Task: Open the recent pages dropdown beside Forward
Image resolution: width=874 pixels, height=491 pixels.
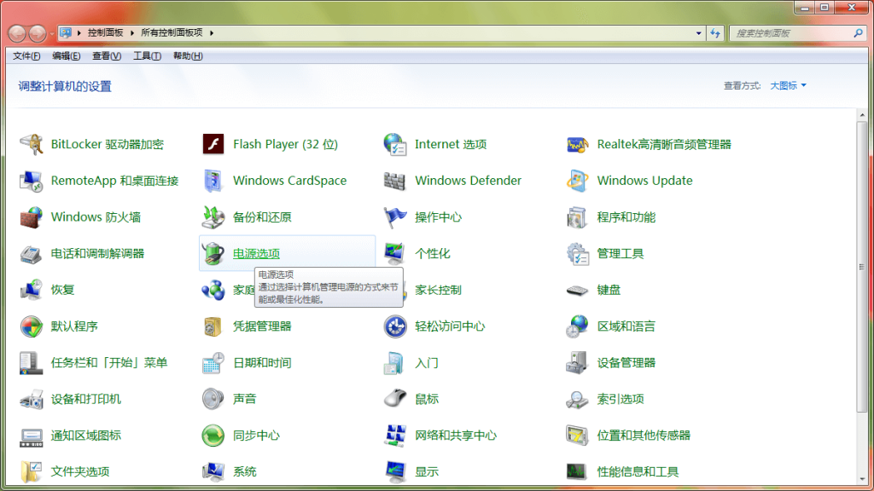Action: pyautogui.click(x=51, y=33)
